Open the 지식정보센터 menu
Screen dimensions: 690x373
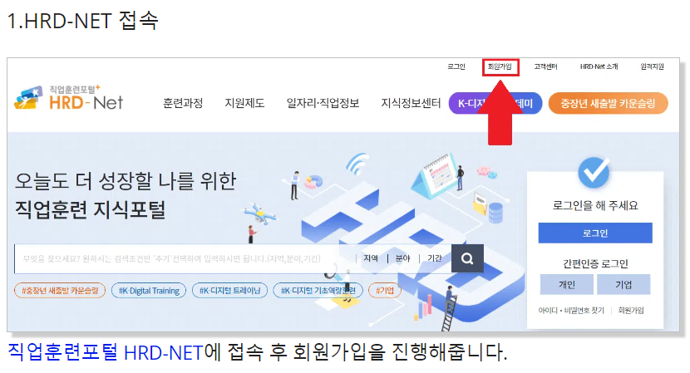tap(411, 103)
